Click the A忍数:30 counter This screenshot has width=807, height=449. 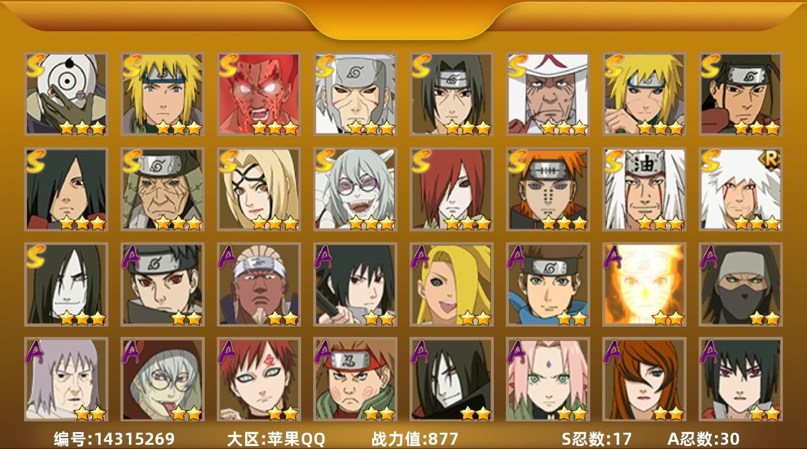[x=703, y=439]
